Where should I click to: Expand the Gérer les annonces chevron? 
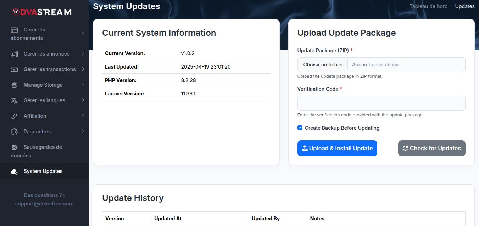tap(83, 53)
